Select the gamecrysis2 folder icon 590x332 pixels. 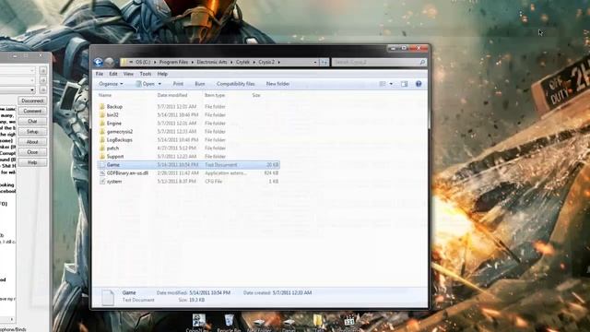point(102,131)
